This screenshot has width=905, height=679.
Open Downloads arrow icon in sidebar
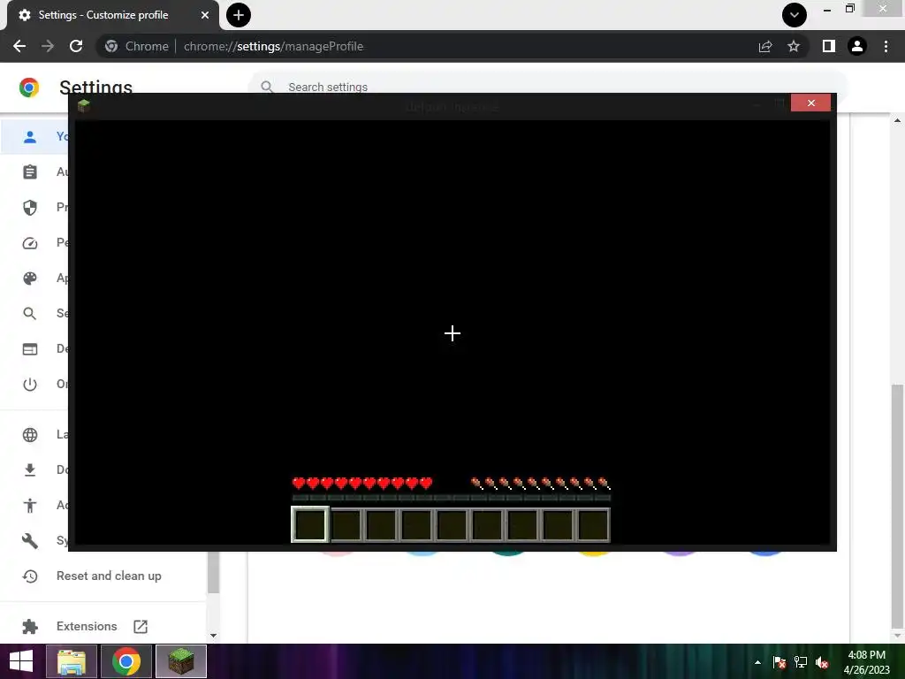tap(30, 470)
